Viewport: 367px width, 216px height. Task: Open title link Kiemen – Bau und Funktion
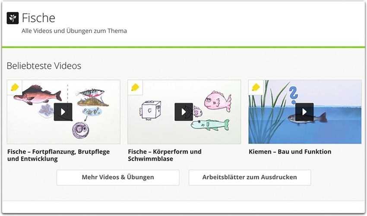(x=290, y=152)
